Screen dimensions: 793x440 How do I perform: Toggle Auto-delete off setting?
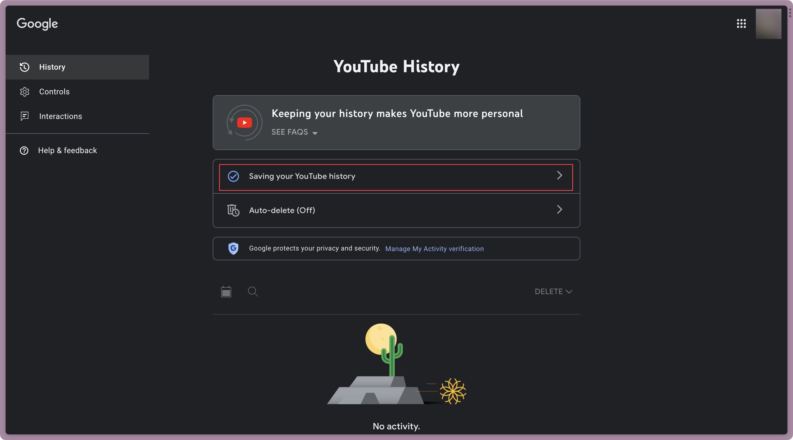pyautogui.click(x=396, y=210)
